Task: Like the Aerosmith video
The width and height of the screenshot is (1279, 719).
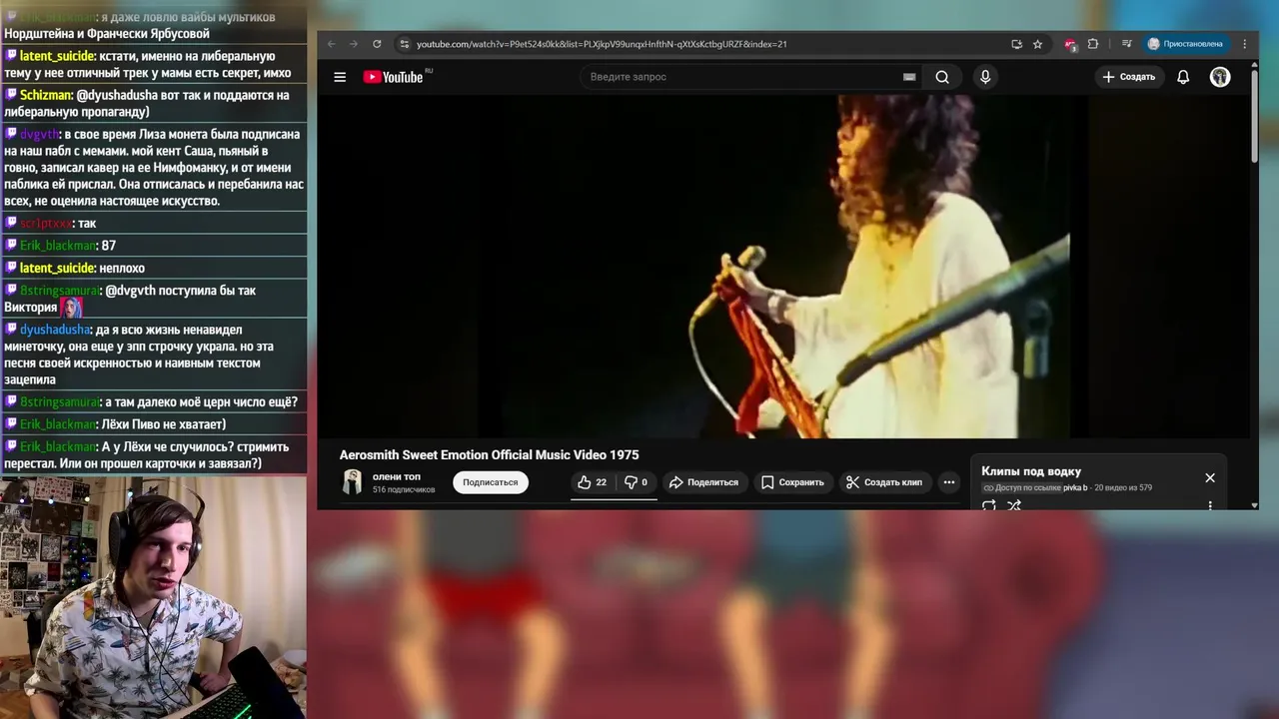Action: pyautogui.click(x=592, y=482)
